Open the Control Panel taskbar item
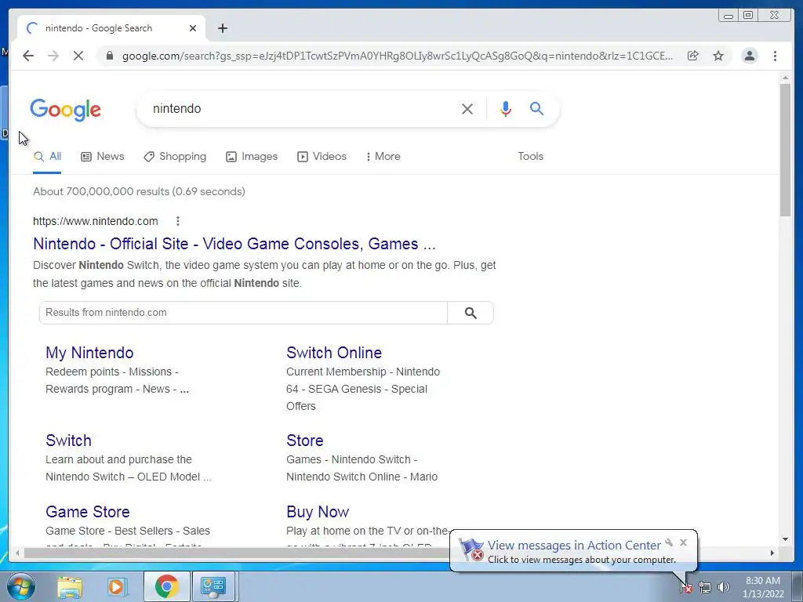 [213, 586]
